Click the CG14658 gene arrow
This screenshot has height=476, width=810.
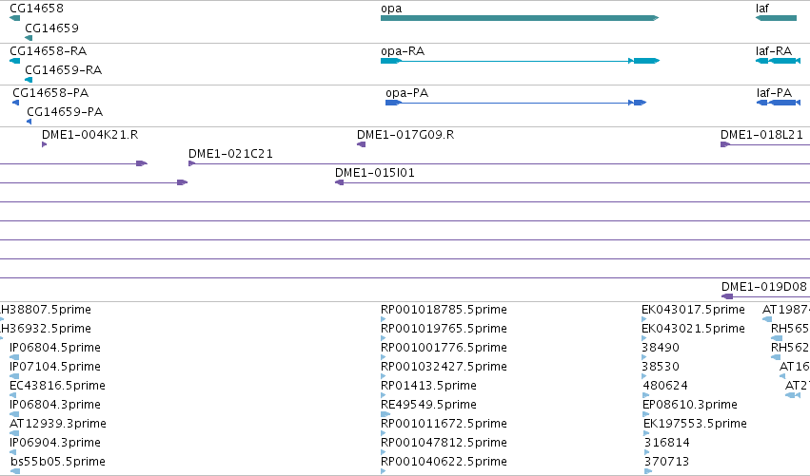point(14,18)
